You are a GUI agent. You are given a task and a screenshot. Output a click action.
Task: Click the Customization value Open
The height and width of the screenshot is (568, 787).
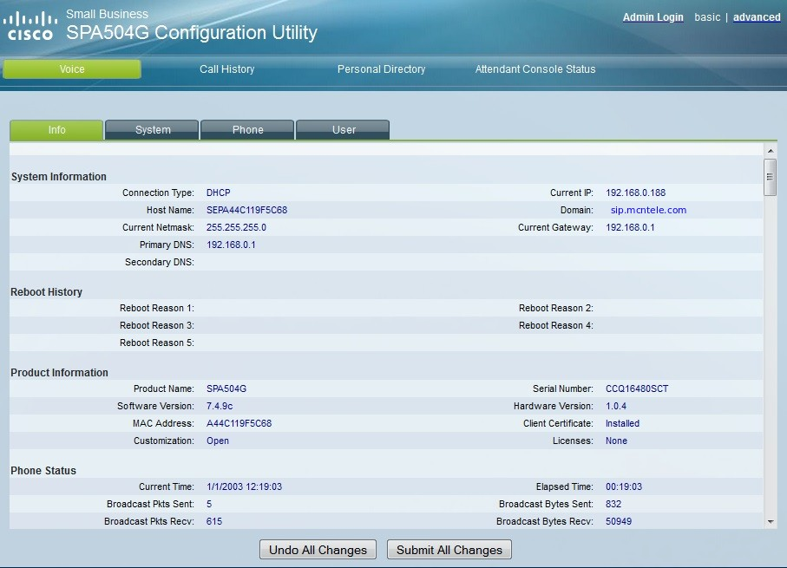point(218,441)
